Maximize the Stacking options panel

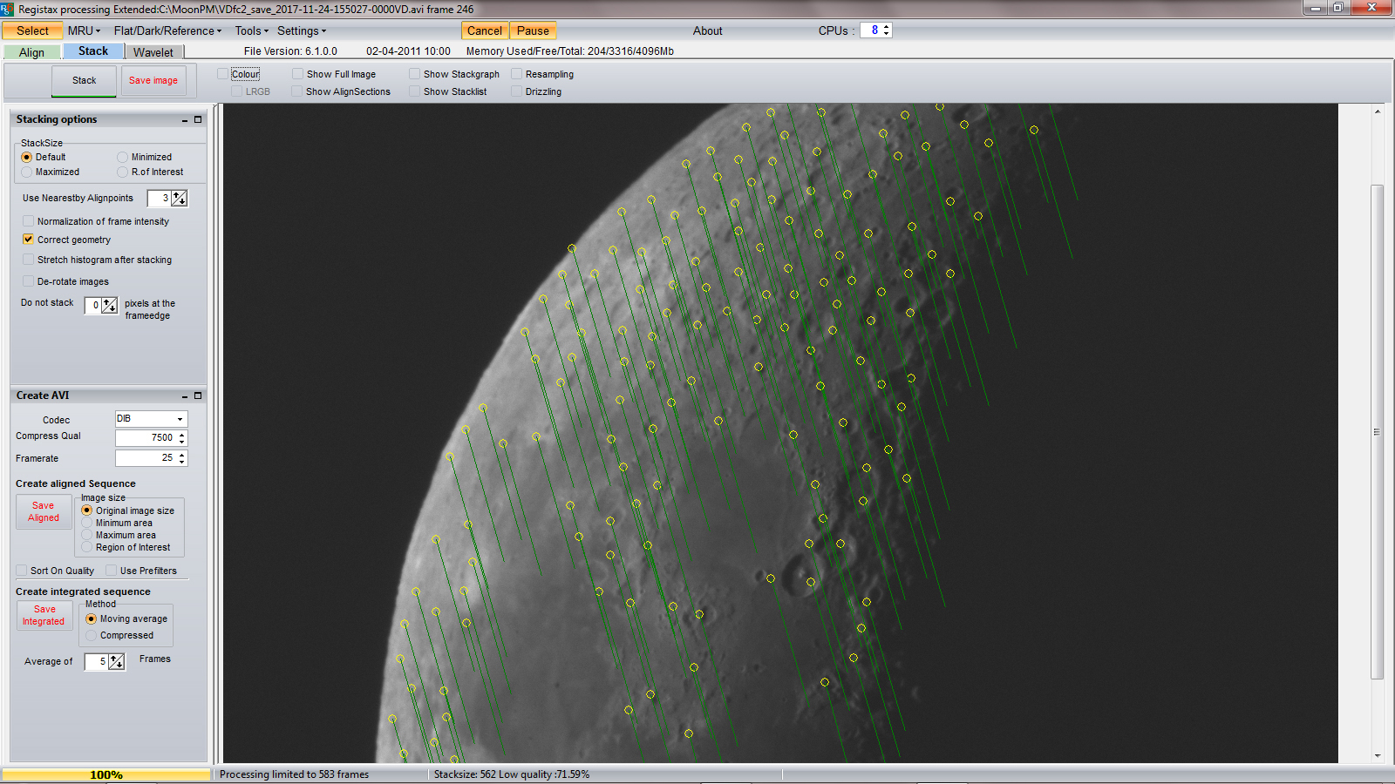198,119
